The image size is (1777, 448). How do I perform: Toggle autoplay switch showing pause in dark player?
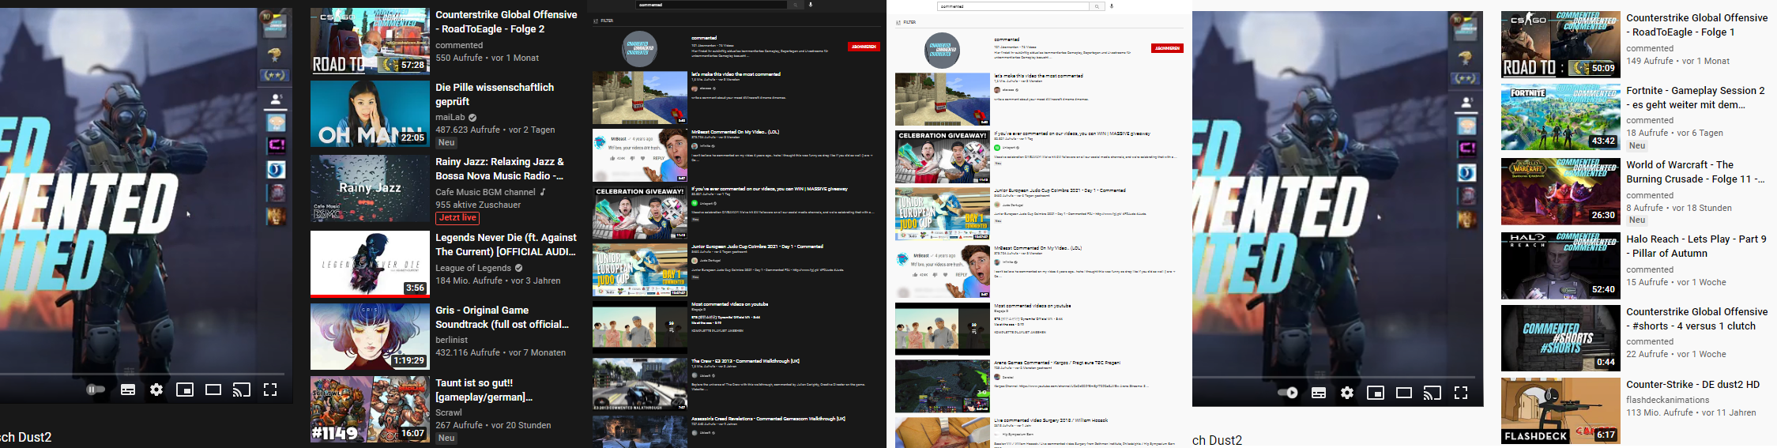point(96,390)
